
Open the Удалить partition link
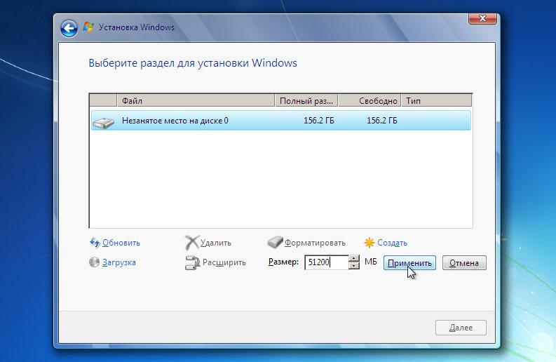215,243
